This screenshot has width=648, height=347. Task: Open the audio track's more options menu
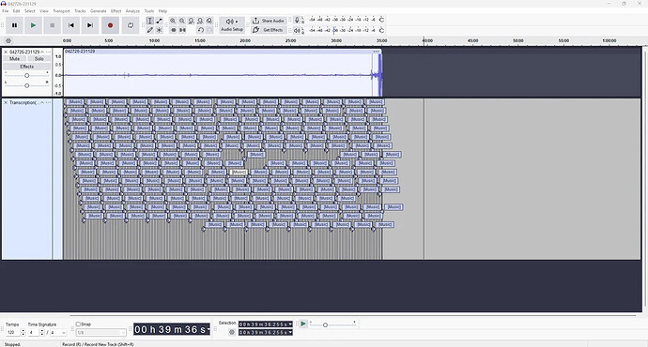(48, 52)
